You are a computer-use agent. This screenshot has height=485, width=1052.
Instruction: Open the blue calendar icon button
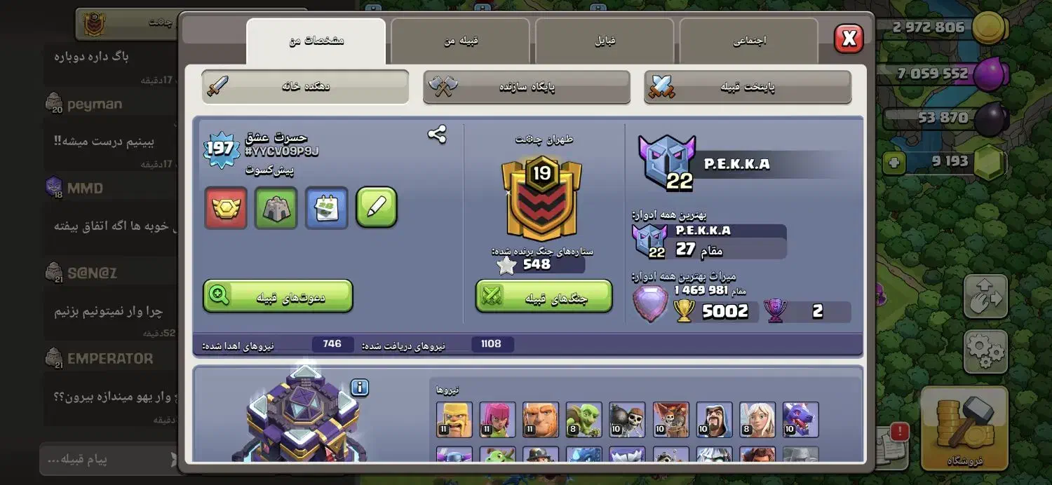[x=327, y=207]
